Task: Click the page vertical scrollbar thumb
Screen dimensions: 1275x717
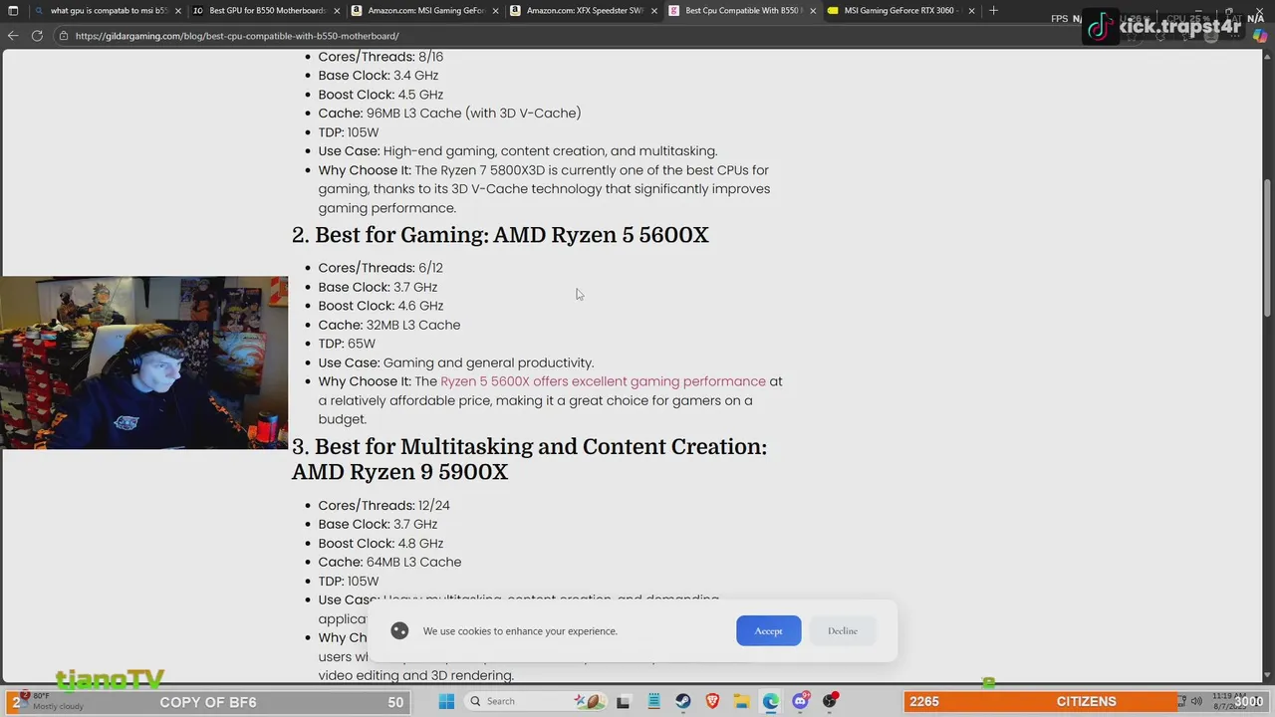Action: coord(1267,249)
